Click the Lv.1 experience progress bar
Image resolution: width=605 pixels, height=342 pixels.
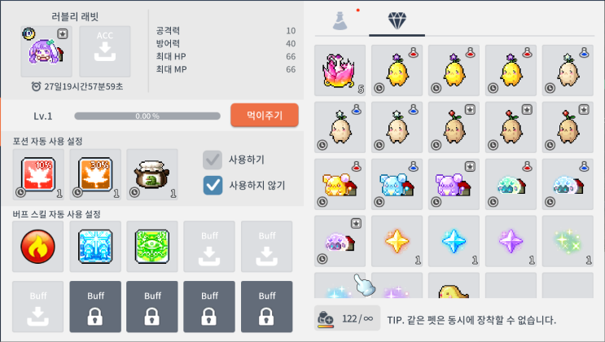(x=147, y=116)
